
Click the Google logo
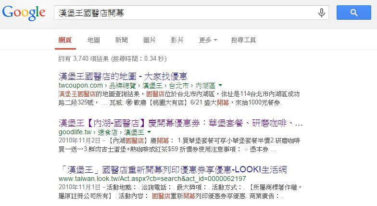tap(24, 13)
